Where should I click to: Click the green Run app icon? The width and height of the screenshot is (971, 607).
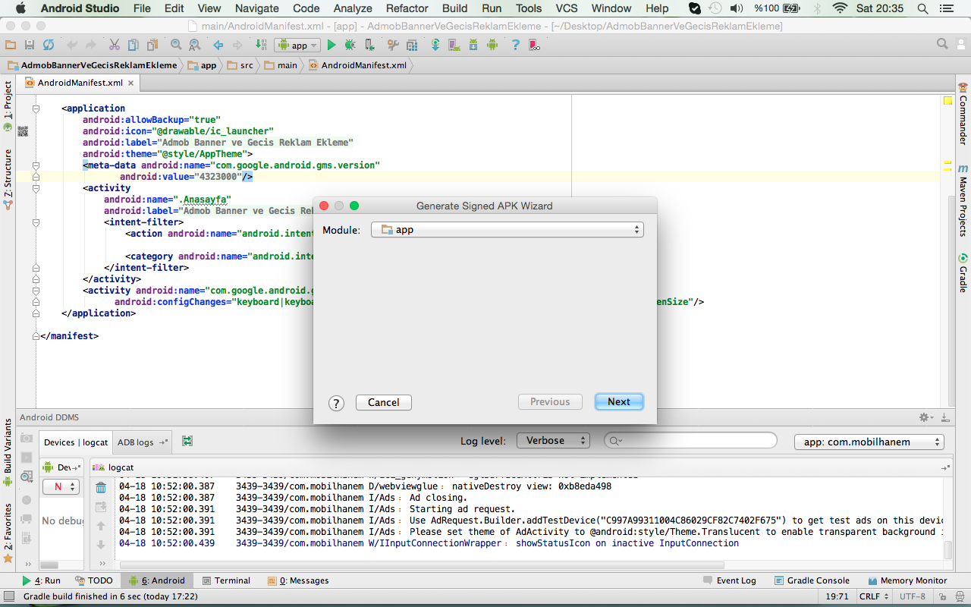click(331, 46)
